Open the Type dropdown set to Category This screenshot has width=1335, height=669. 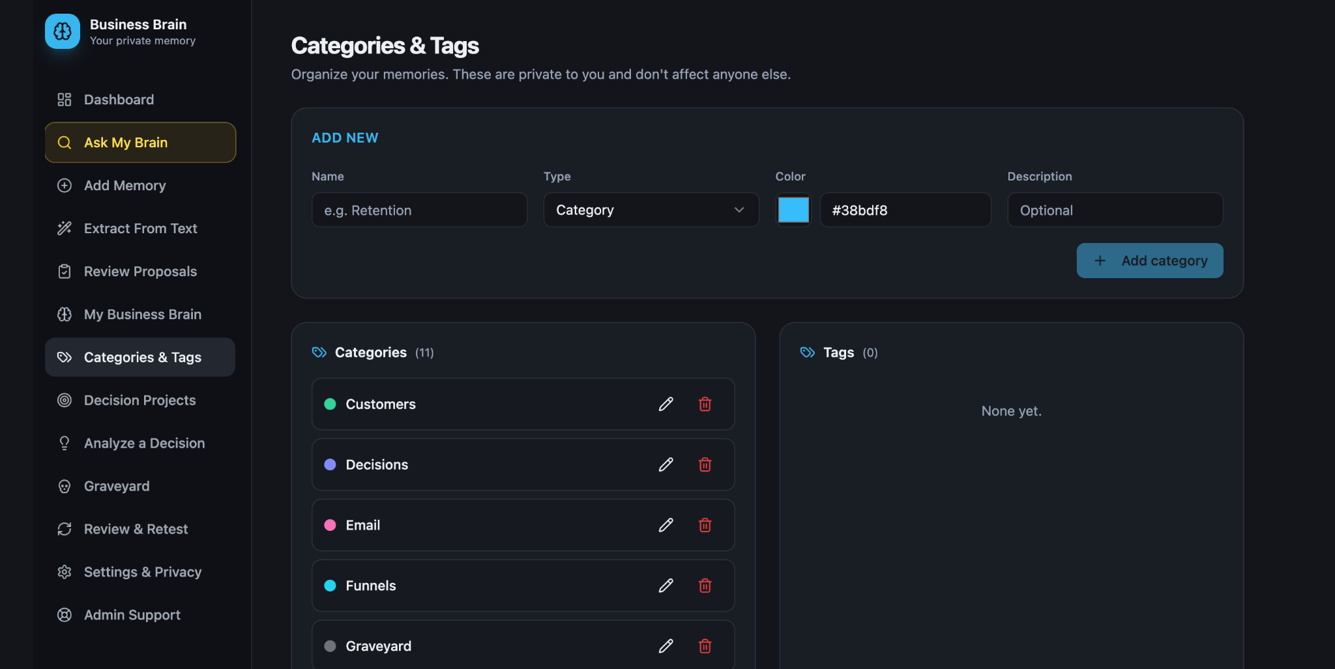coord(651,210)
